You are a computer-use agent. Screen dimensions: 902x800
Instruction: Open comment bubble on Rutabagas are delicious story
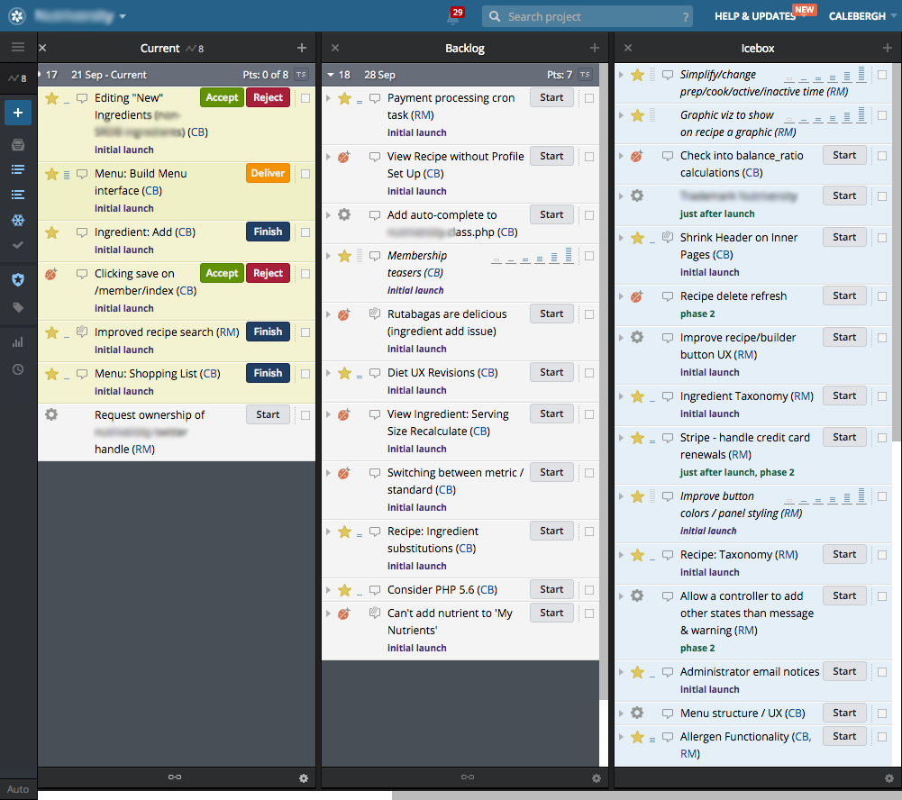coord(375,314)
